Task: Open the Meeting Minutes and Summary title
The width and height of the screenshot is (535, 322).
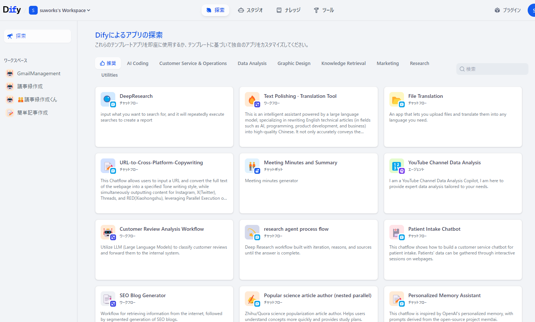Action: (x=300, y=162)
